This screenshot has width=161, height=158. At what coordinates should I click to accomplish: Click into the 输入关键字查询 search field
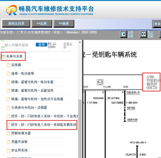pos(19,45)
